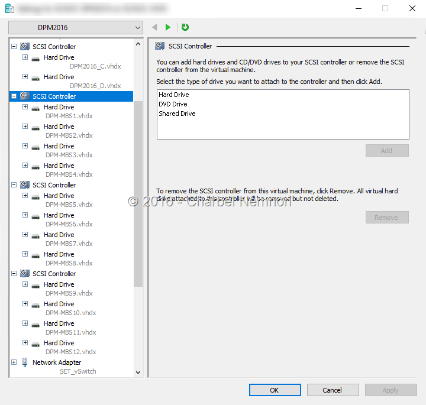
Task: Collapse the SCSI Controller above DPM-MBS9.vhdx
Action: click(14, 274)
